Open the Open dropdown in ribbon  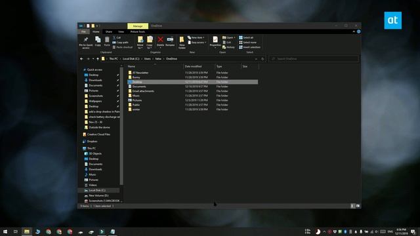pyautogui.click(x=229, y=38)
